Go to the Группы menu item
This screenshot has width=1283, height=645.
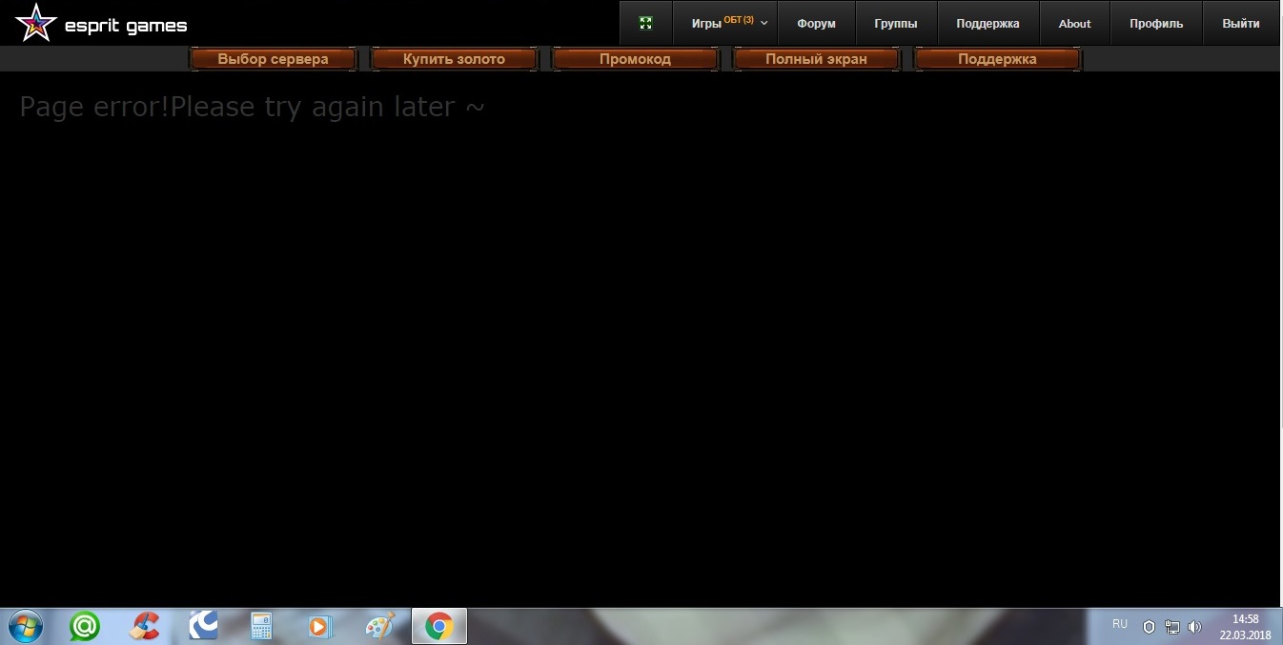tap(895, 23)
